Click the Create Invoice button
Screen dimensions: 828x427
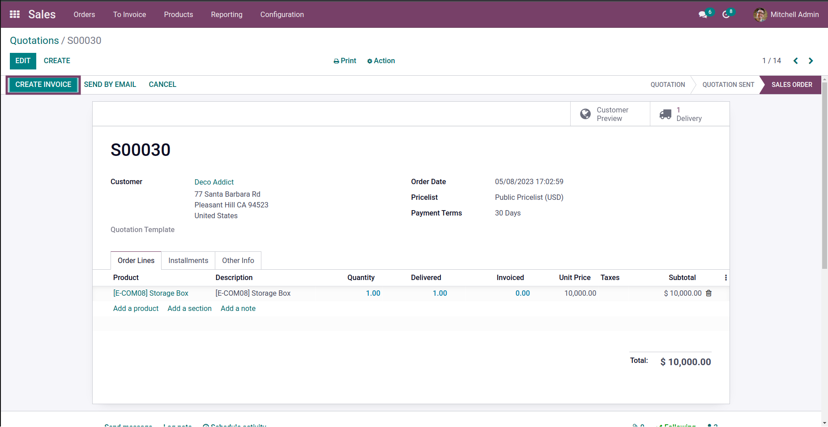click(x=43, y=85)
